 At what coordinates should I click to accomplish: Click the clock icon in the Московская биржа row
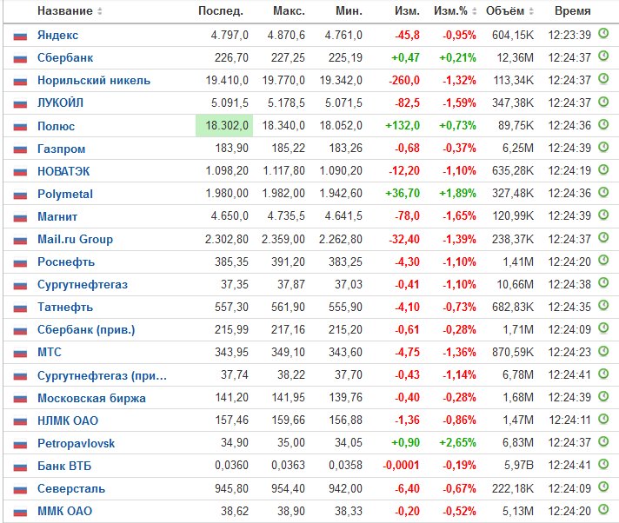pyautogui.click(x=603, y=396)
